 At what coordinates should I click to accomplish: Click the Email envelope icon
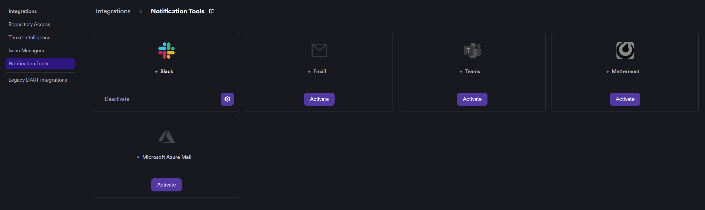click(319, 51)
